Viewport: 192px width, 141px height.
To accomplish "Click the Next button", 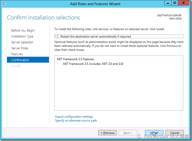I will point(128,133).
